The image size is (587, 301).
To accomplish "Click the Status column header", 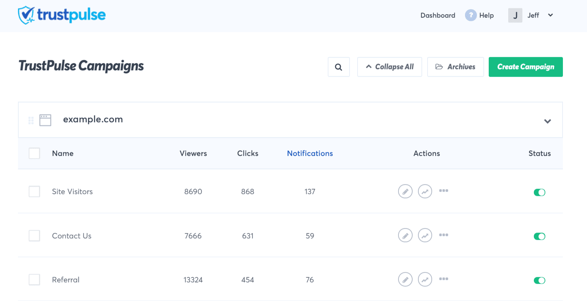I will [x=540, y=153].
